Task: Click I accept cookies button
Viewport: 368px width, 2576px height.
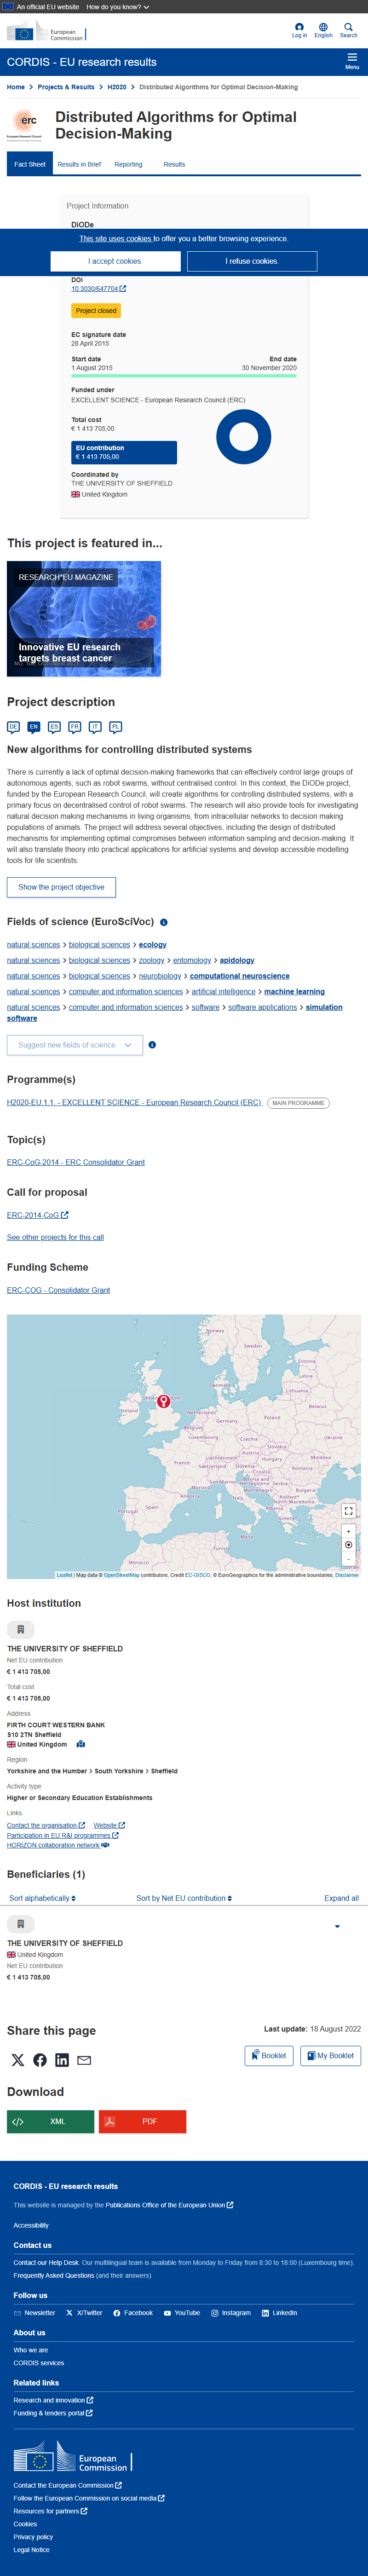Action: [116, 261]
